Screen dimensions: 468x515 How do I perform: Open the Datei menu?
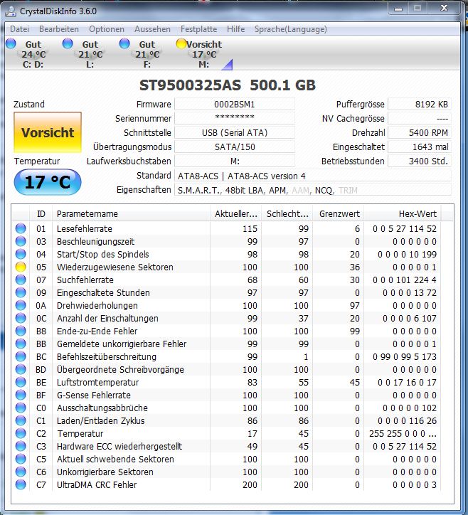point(20,29)
